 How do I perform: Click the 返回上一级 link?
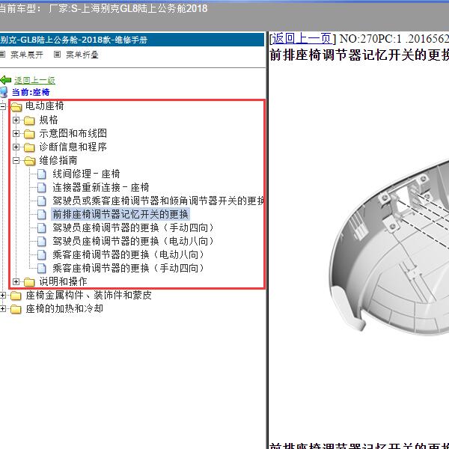[x=34, y=81]
